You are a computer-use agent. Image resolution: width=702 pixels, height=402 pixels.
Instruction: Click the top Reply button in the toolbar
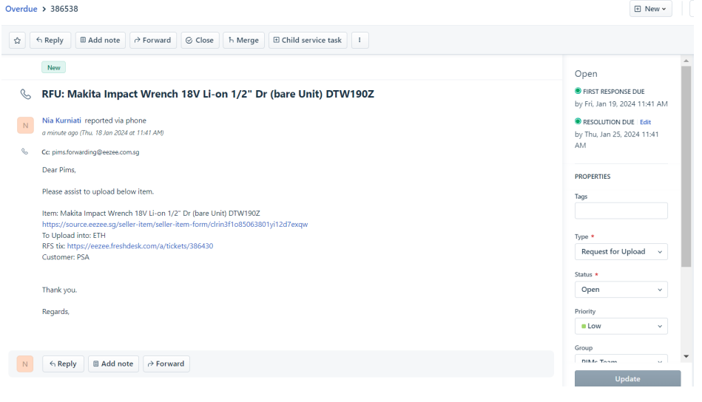[x=50, y=40]
